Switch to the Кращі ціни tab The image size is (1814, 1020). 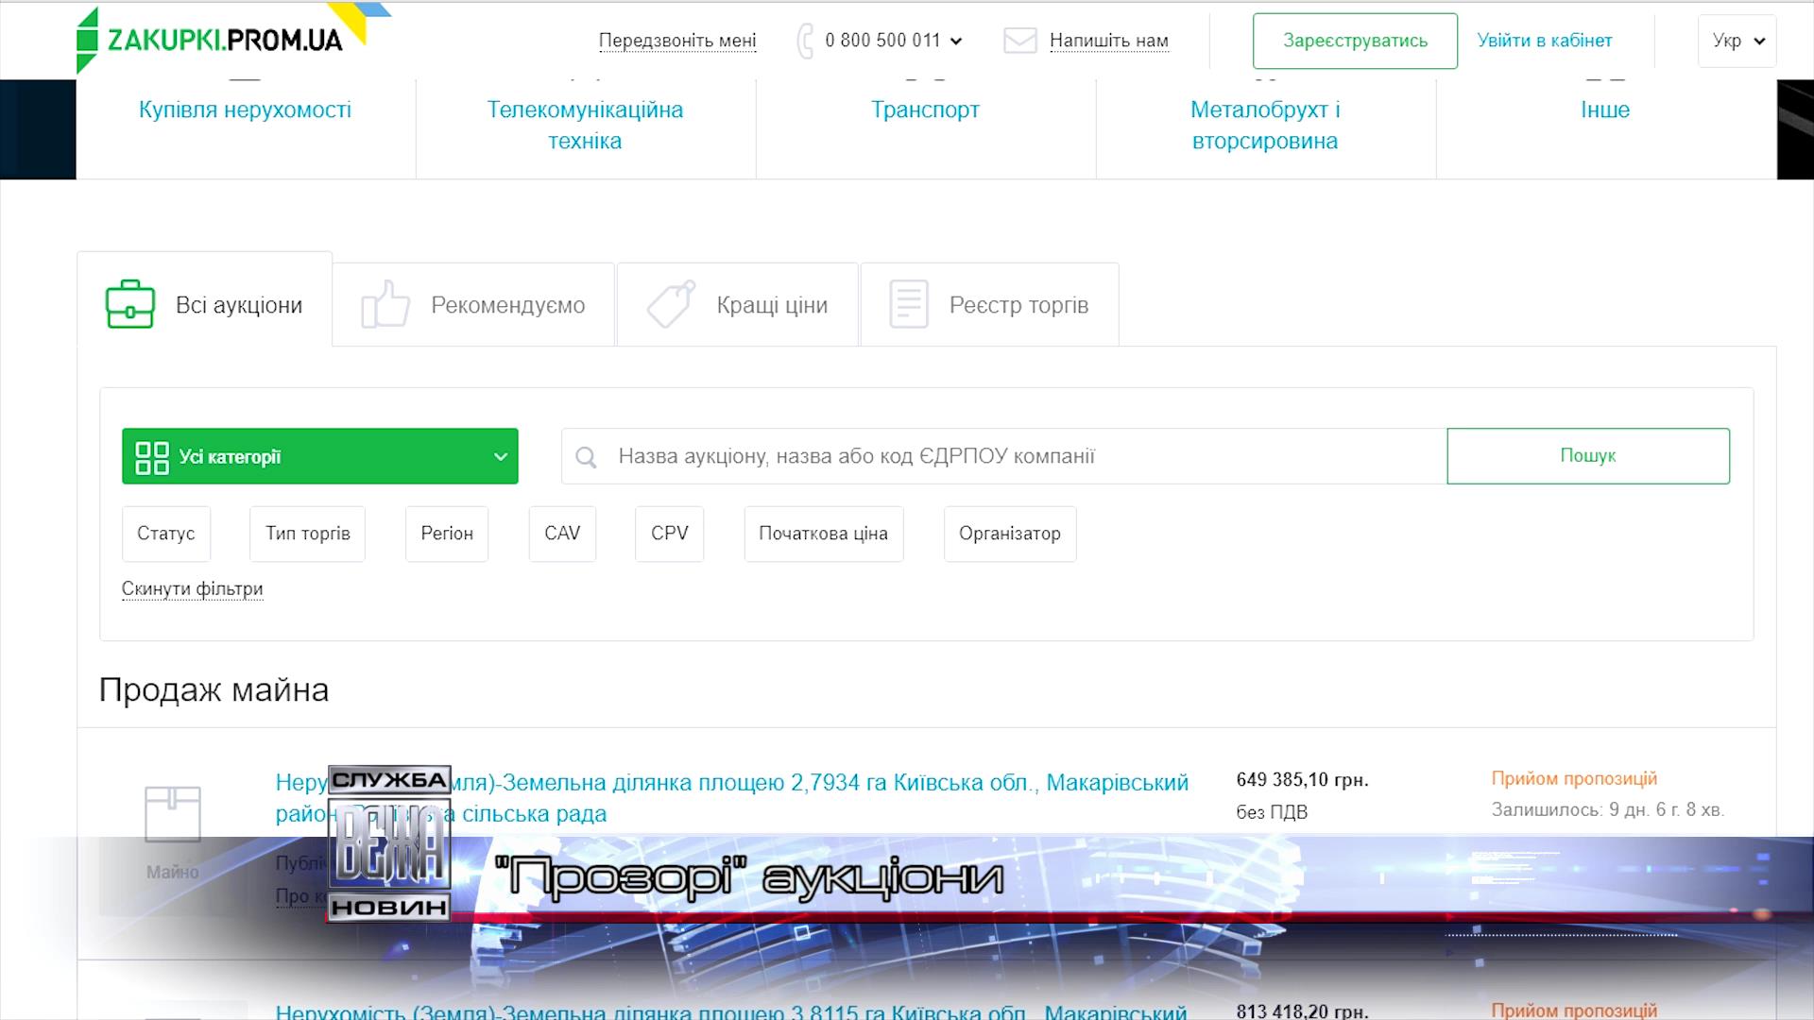click(x=738, y=304)
